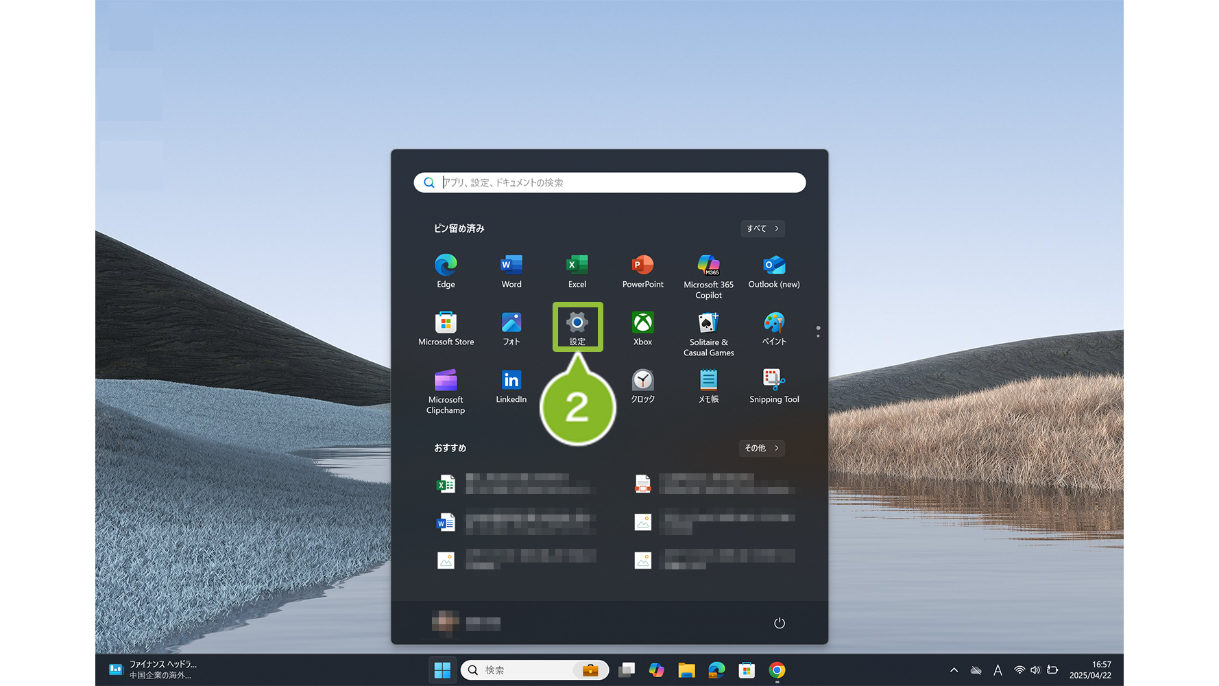Viewport: 1219px width, 686px height.
Task: Open the user account profile button
Action: tap(466, 623)
